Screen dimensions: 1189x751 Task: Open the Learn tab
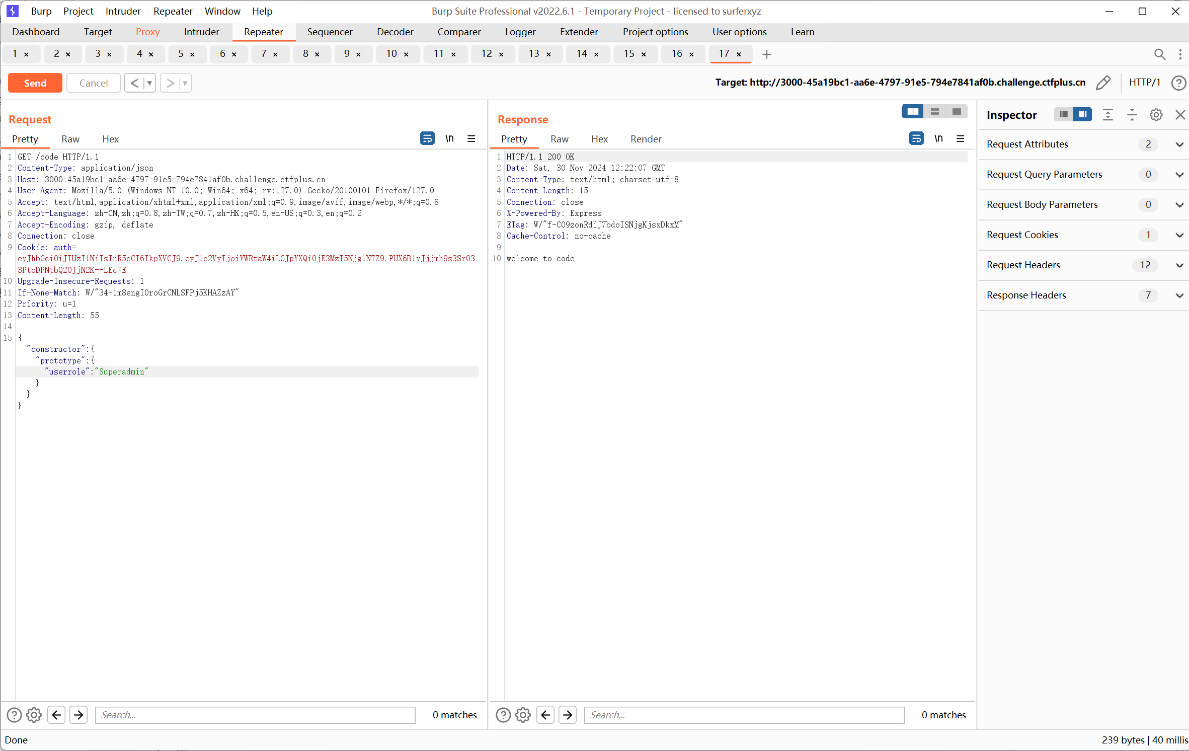coord(802,32)
